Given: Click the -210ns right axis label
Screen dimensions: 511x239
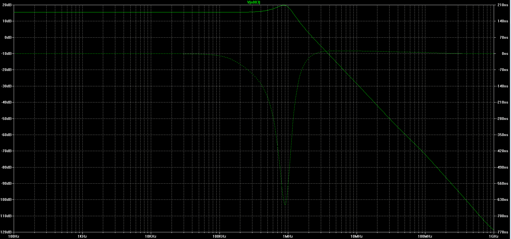Looking at the screenshot, I should coord(502,102).
